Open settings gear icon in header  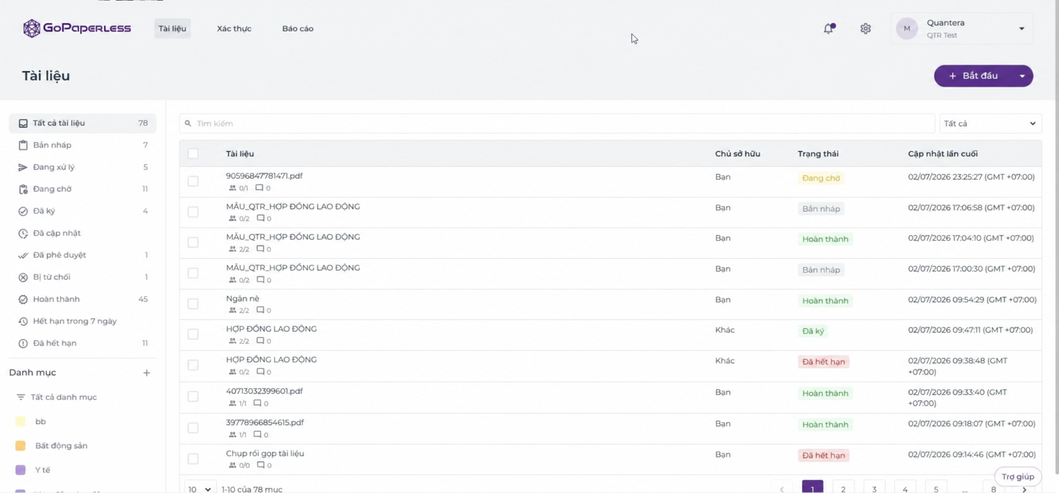[865, 28]
